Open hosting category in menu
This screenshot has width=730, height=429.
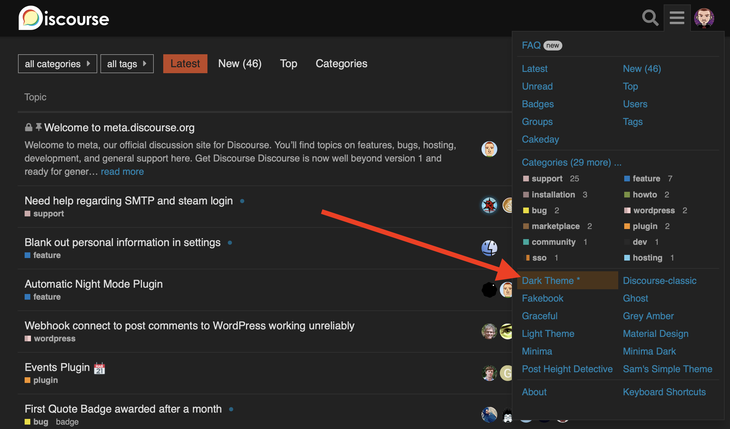coord(648,258)
